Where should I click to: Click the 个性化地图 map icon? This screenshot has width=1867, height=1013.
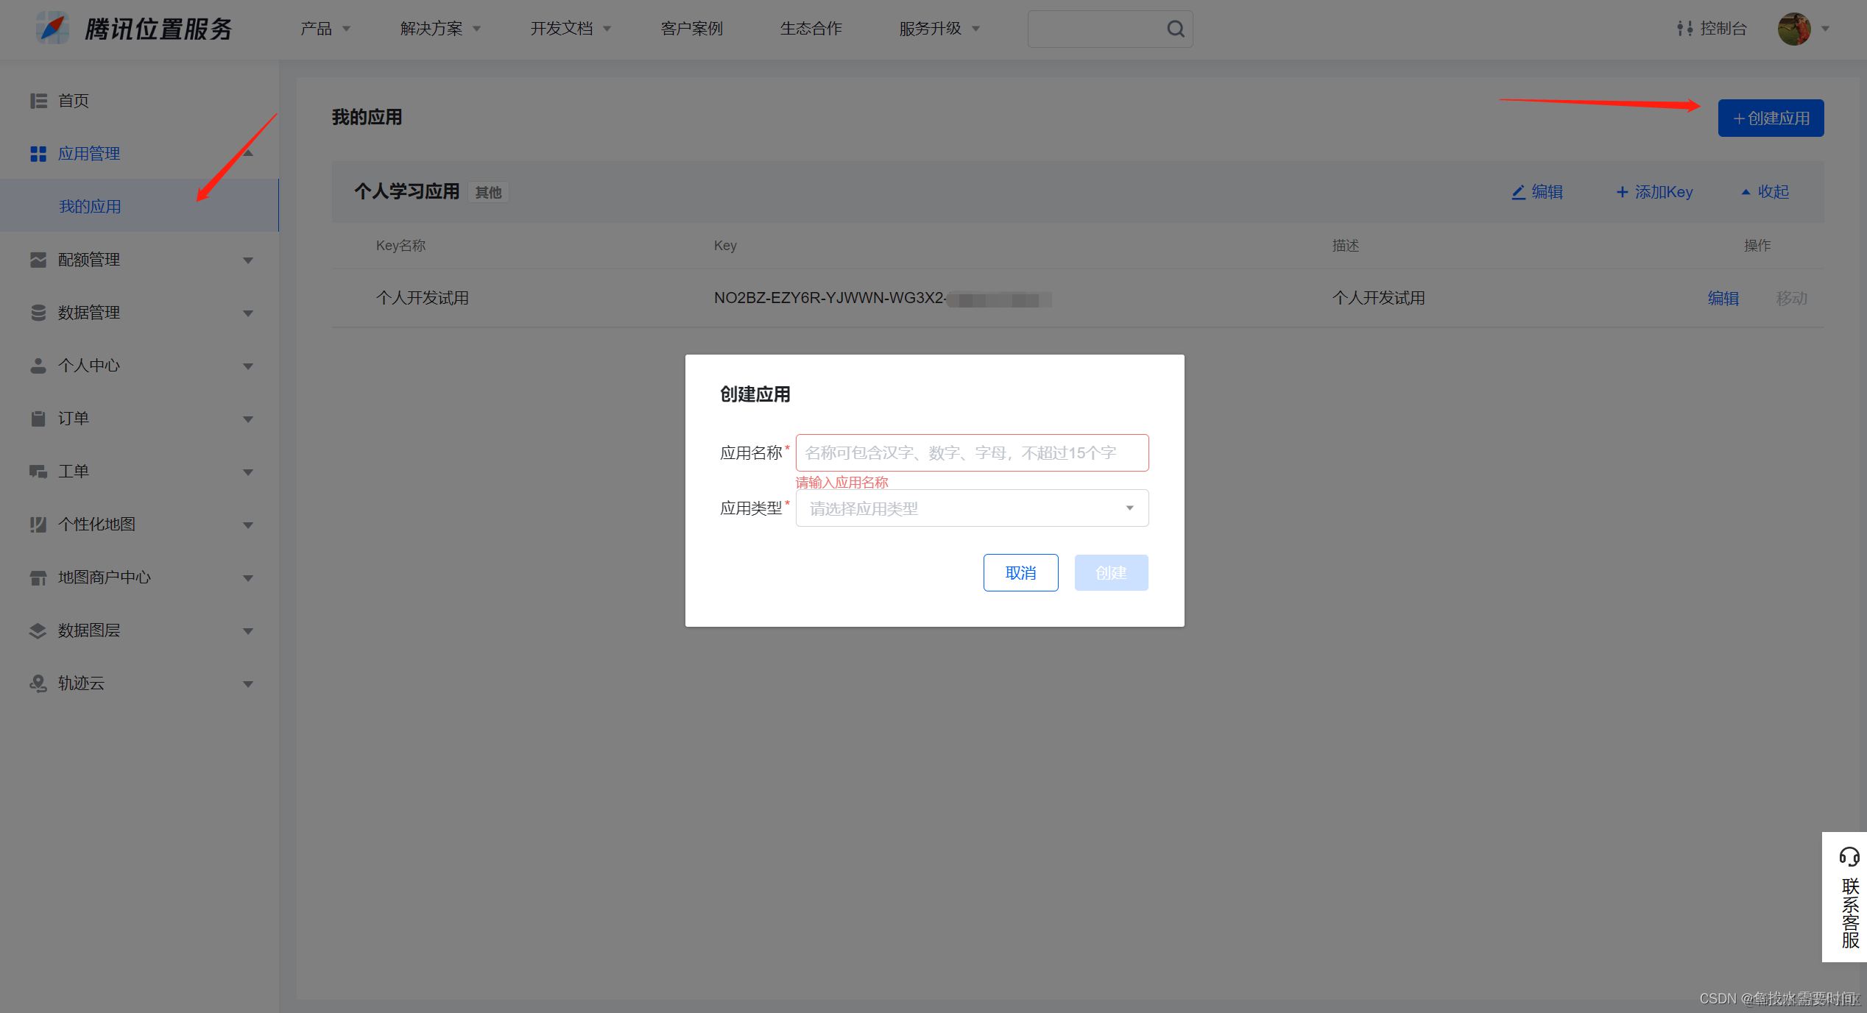coord(38,525)
